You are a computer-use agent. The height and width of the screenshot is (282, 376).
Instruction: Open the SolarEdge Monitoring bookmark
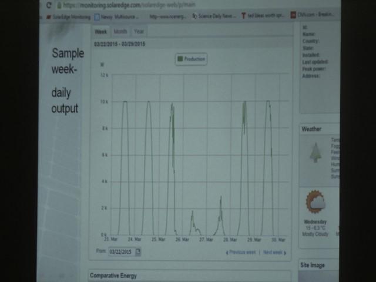69,16
